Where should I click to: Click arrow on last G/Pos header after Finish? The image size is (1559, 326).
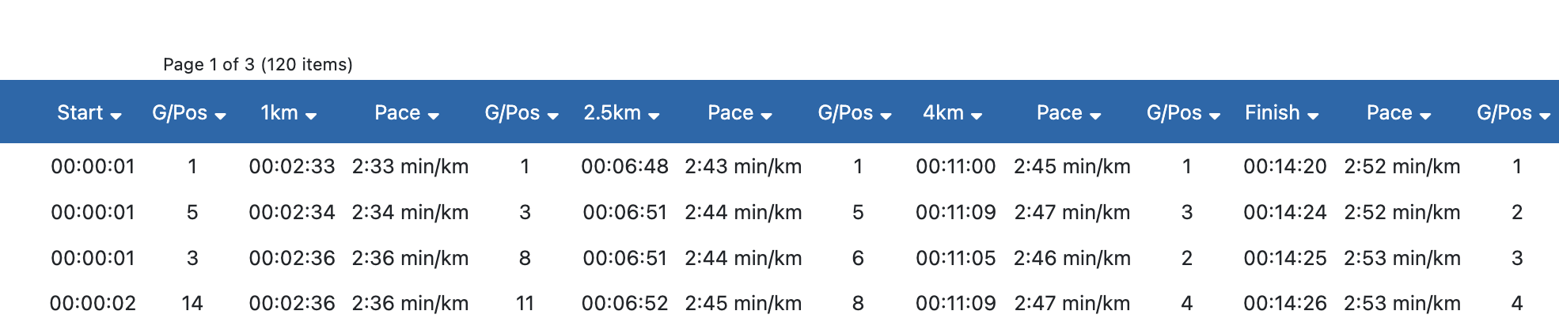[x=1545, y=116]
